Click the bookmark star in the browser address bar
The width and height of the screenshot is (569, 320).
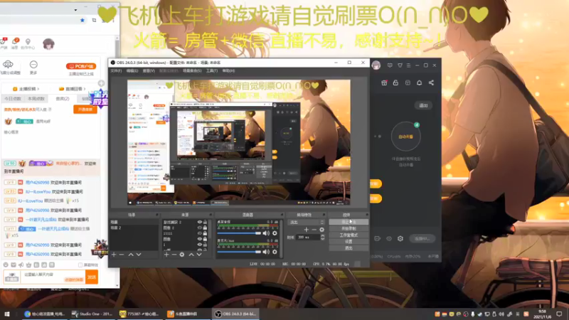(x=83, y=21)
